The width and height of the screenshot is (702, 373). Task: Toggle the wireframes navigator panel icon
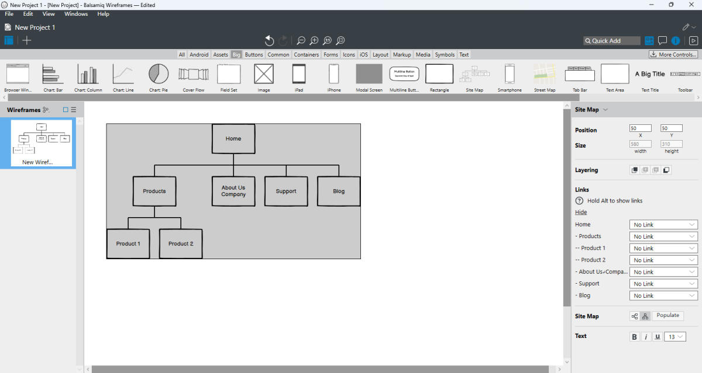(9, 40)
